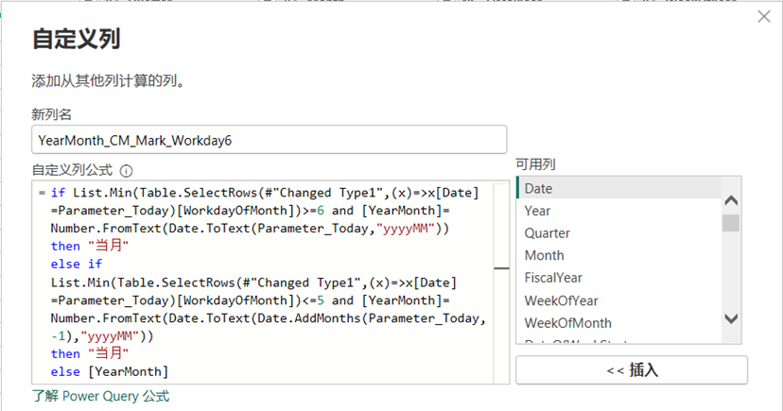Click the 'else [YearMonth]' formula line
The height and width of the screenshot is (411, 783).
110,372
